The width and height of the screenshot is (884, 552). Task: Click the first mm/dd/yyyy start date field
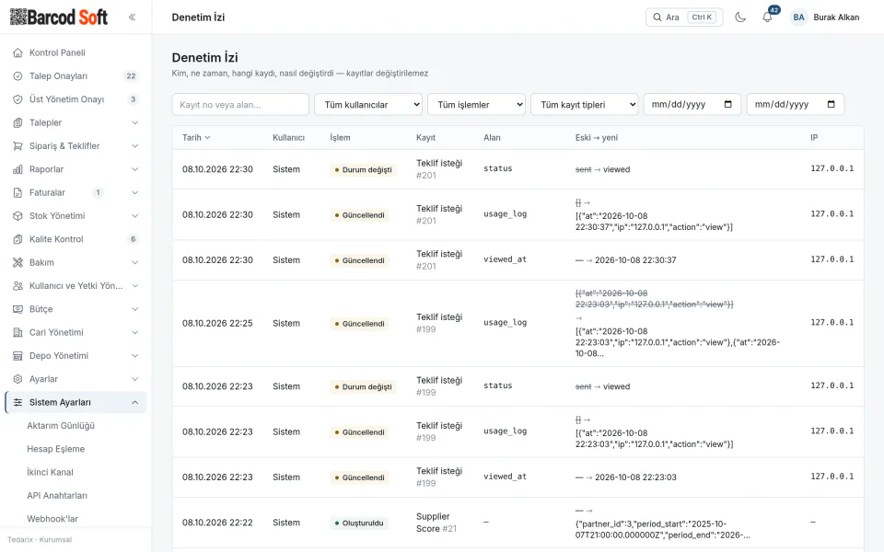pos(692,104)
